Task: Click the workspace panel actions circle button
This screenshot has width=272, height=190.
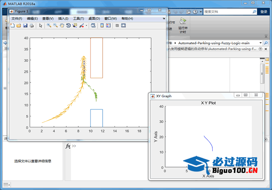Action: 266,139
